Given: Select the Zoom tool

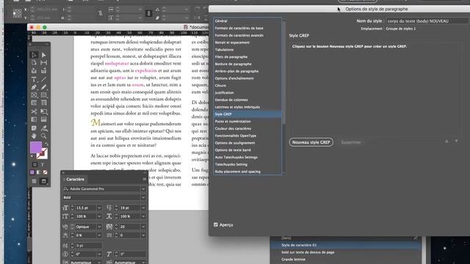Looking at the screenshot, I should click(44, 136).
